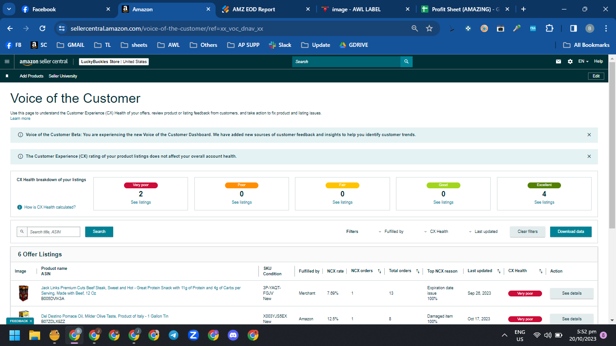616x346 pixels.
Task: Toggle the Chrome side panel icon
Action: tap(574, 28)
